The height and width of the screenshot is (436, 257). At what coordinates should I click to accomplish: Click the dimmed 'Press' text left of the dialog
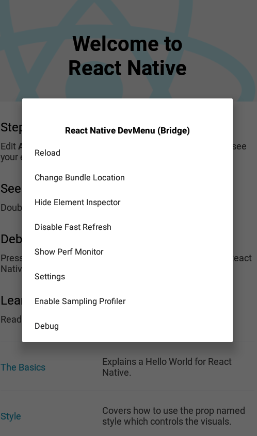tap(11, 258)
